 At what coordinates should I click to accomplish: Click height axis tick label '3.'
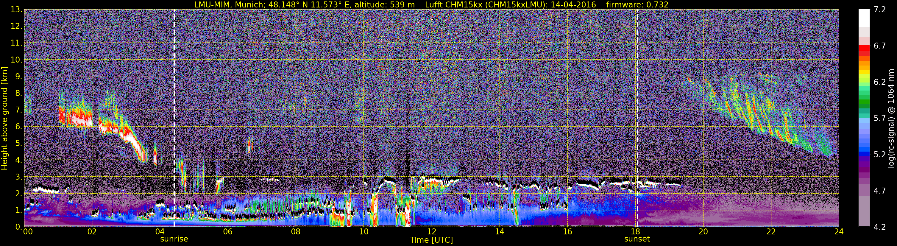tap(19, 177)
